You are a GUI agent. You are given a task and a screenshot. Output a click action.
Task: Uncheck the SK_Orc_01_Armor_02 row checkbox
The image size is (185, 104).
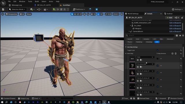[x=157, y=80]
